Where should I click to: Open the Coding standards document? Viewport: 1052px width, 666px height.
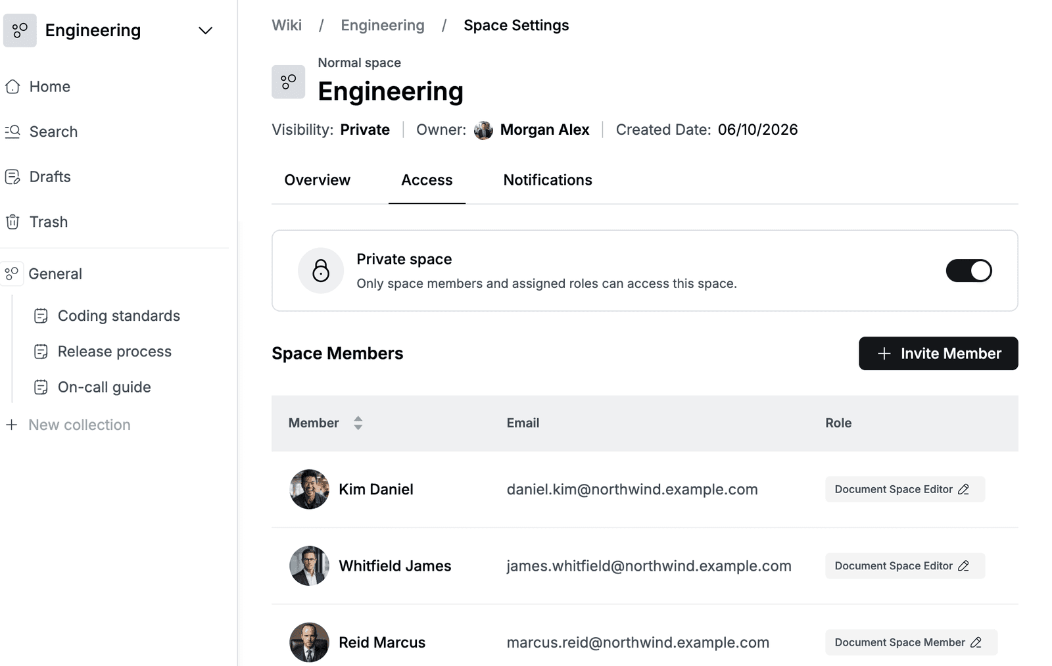coord(118,316)
